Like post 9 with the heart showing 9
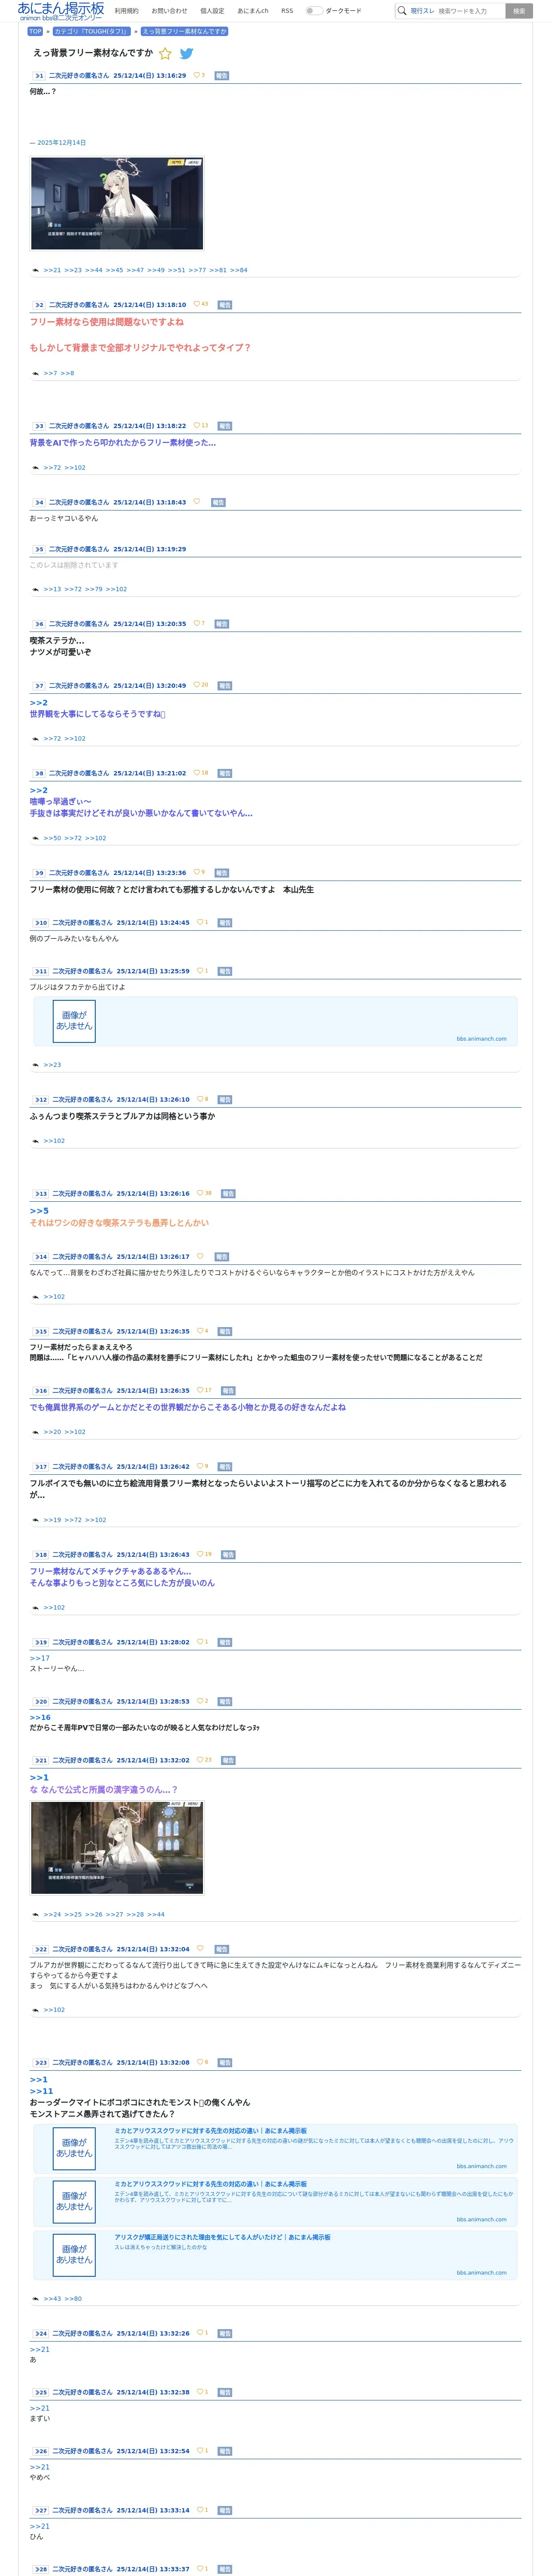This screenshot has width=551, height=2576. point(197,872)
